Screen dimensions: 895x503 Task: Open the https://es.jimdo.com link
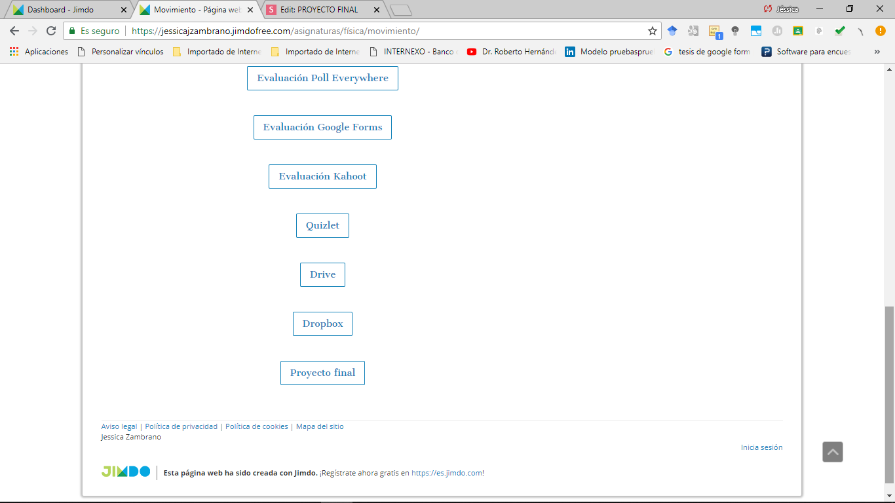click(x=447, y=473)
